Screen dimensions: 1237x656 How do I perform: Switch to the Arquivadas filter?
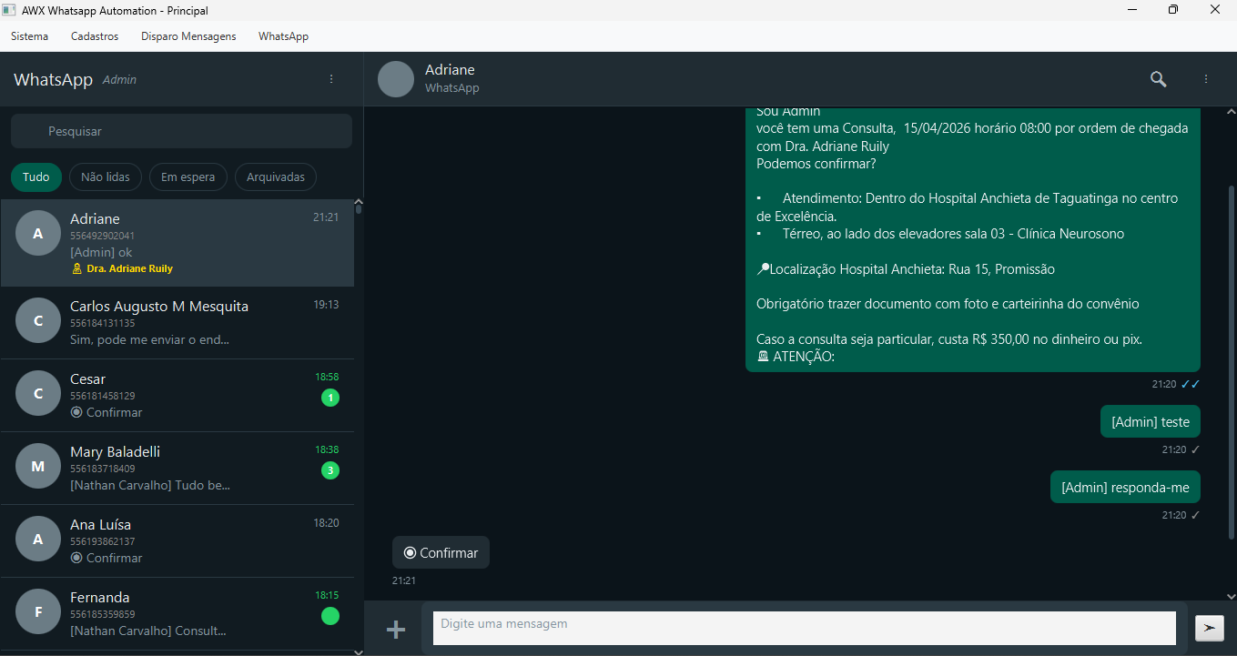click(275, 177)
